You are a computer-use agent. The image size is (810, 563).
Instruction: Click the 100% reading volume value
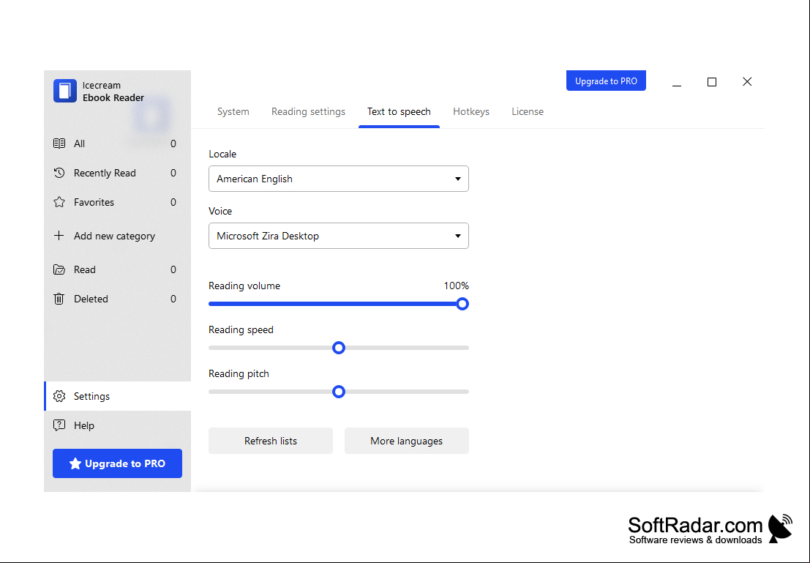(456, 286)
